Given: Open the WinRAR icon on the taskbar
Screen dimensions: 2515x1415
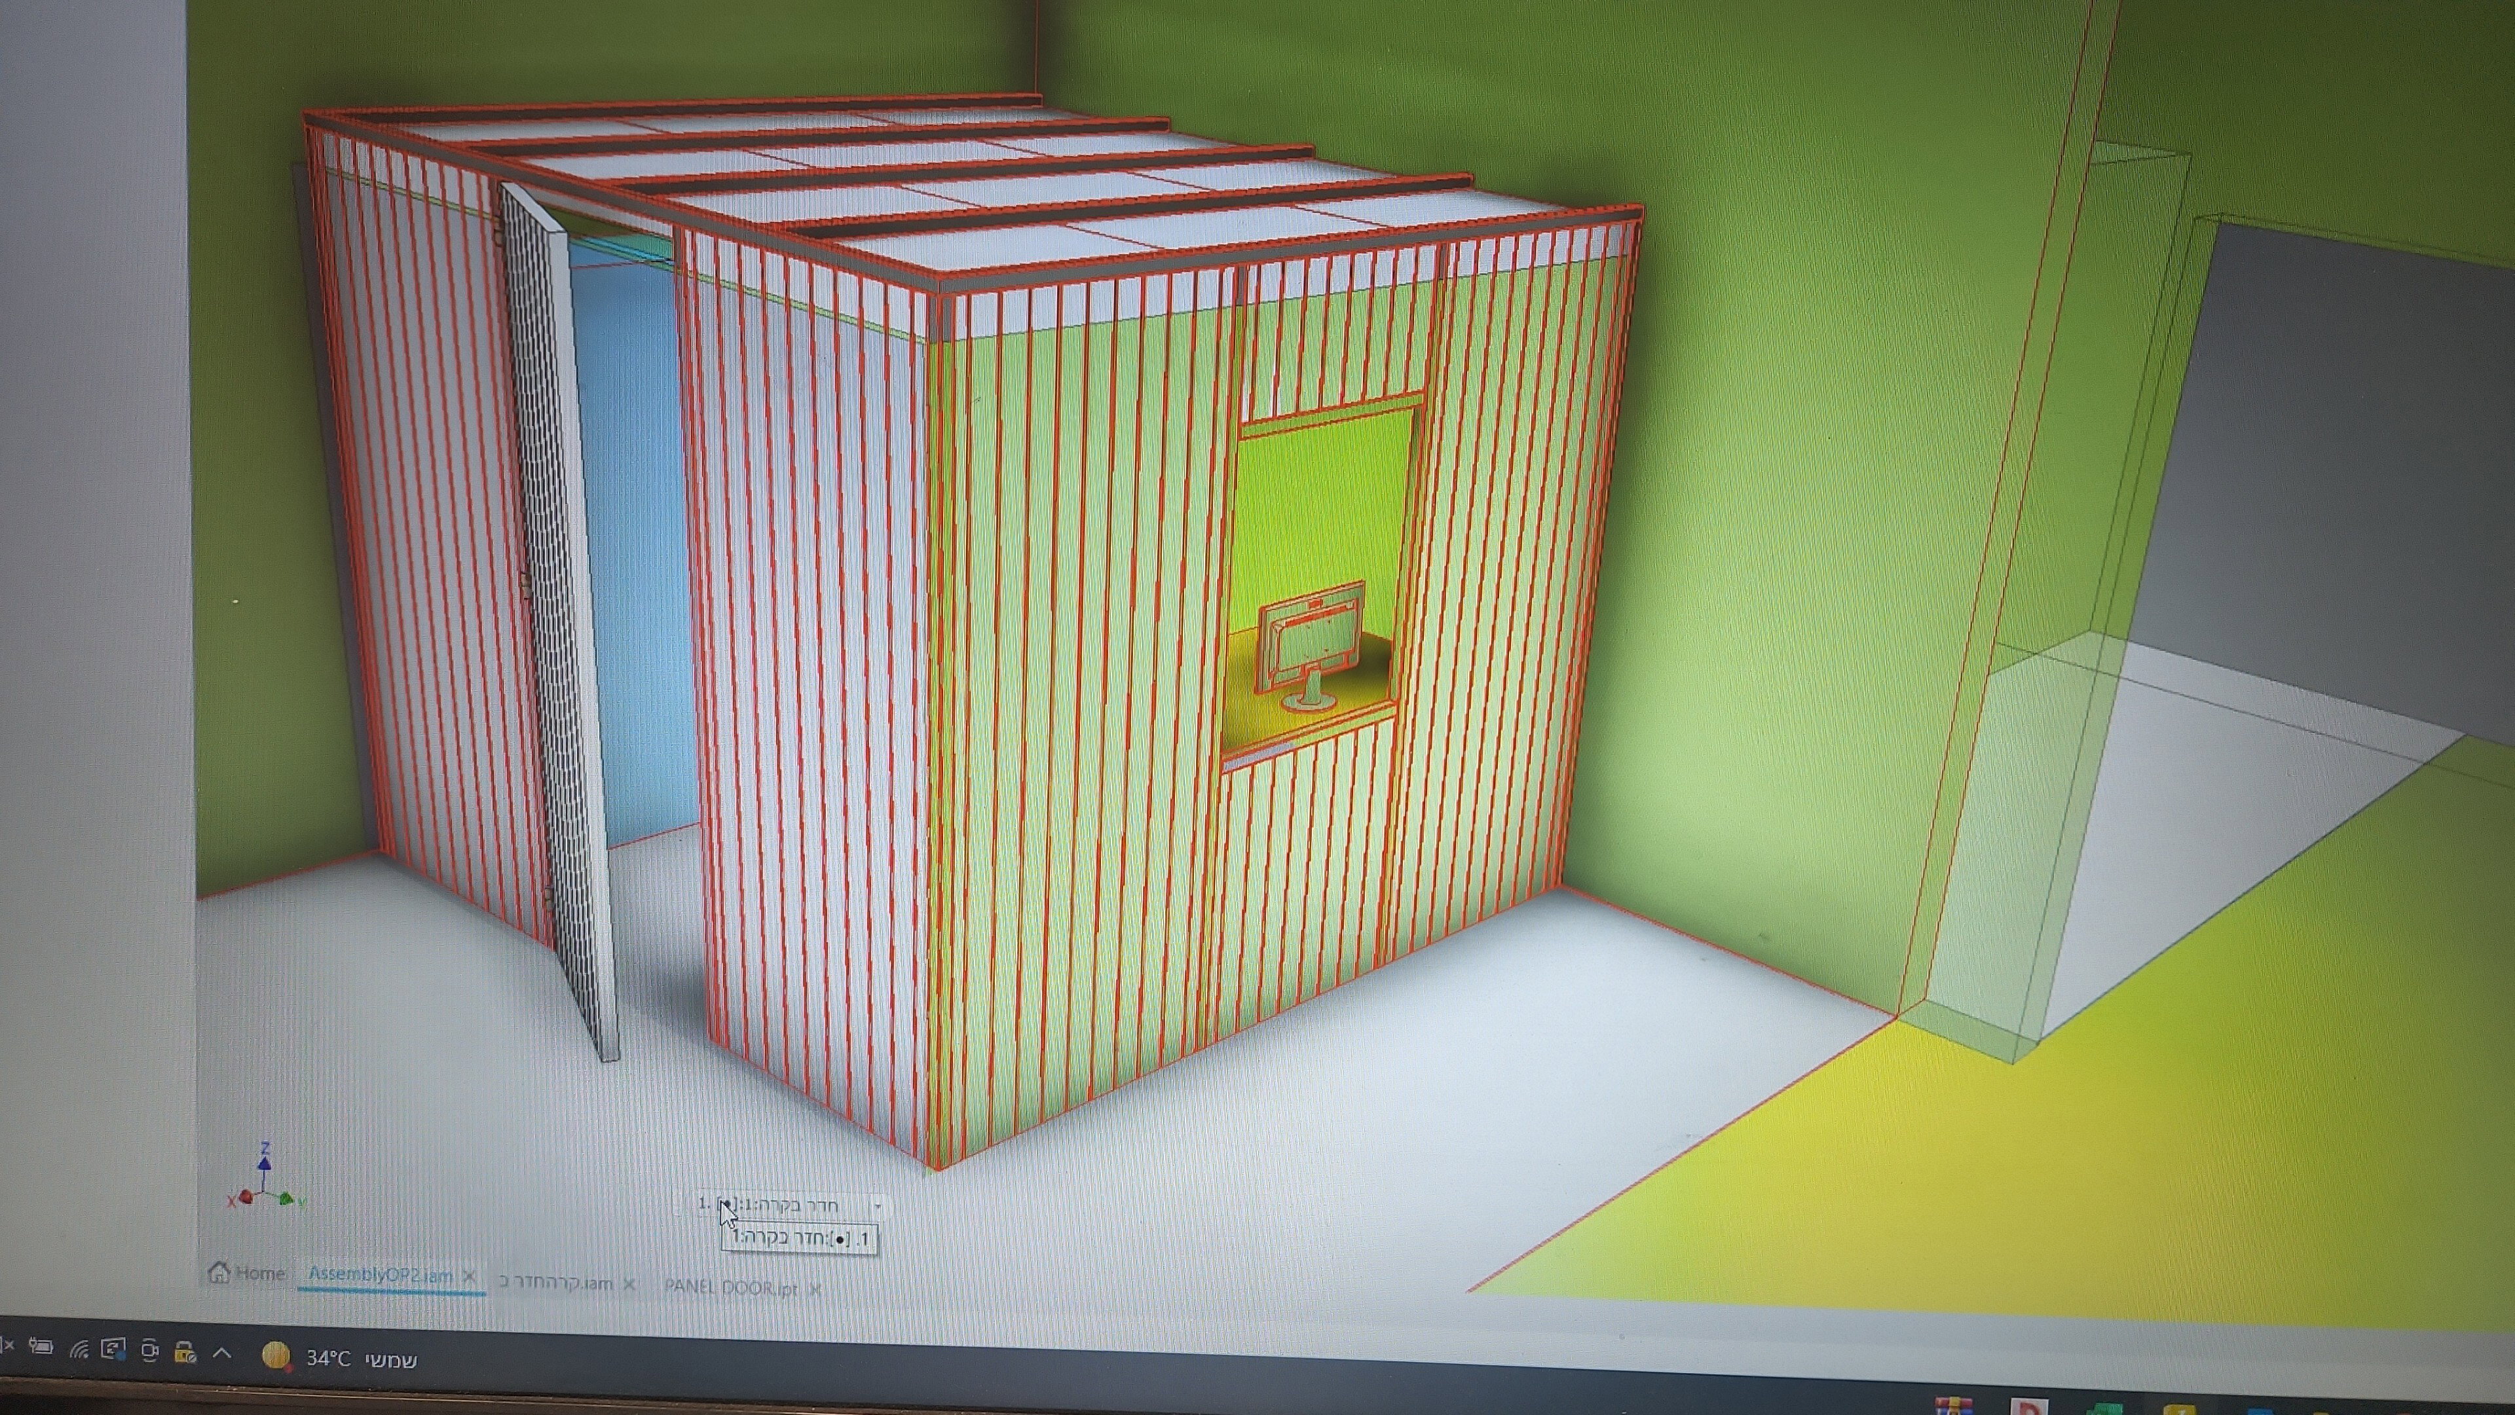Looking at the screenshot, I should pyautogui.click(x=1954, y=1407).
